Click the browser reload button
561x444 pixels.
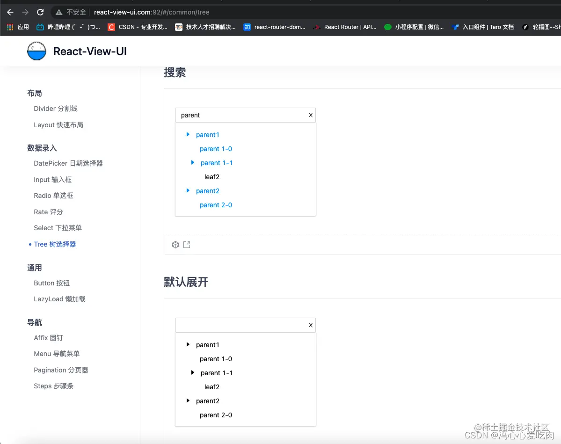[41, 12]
